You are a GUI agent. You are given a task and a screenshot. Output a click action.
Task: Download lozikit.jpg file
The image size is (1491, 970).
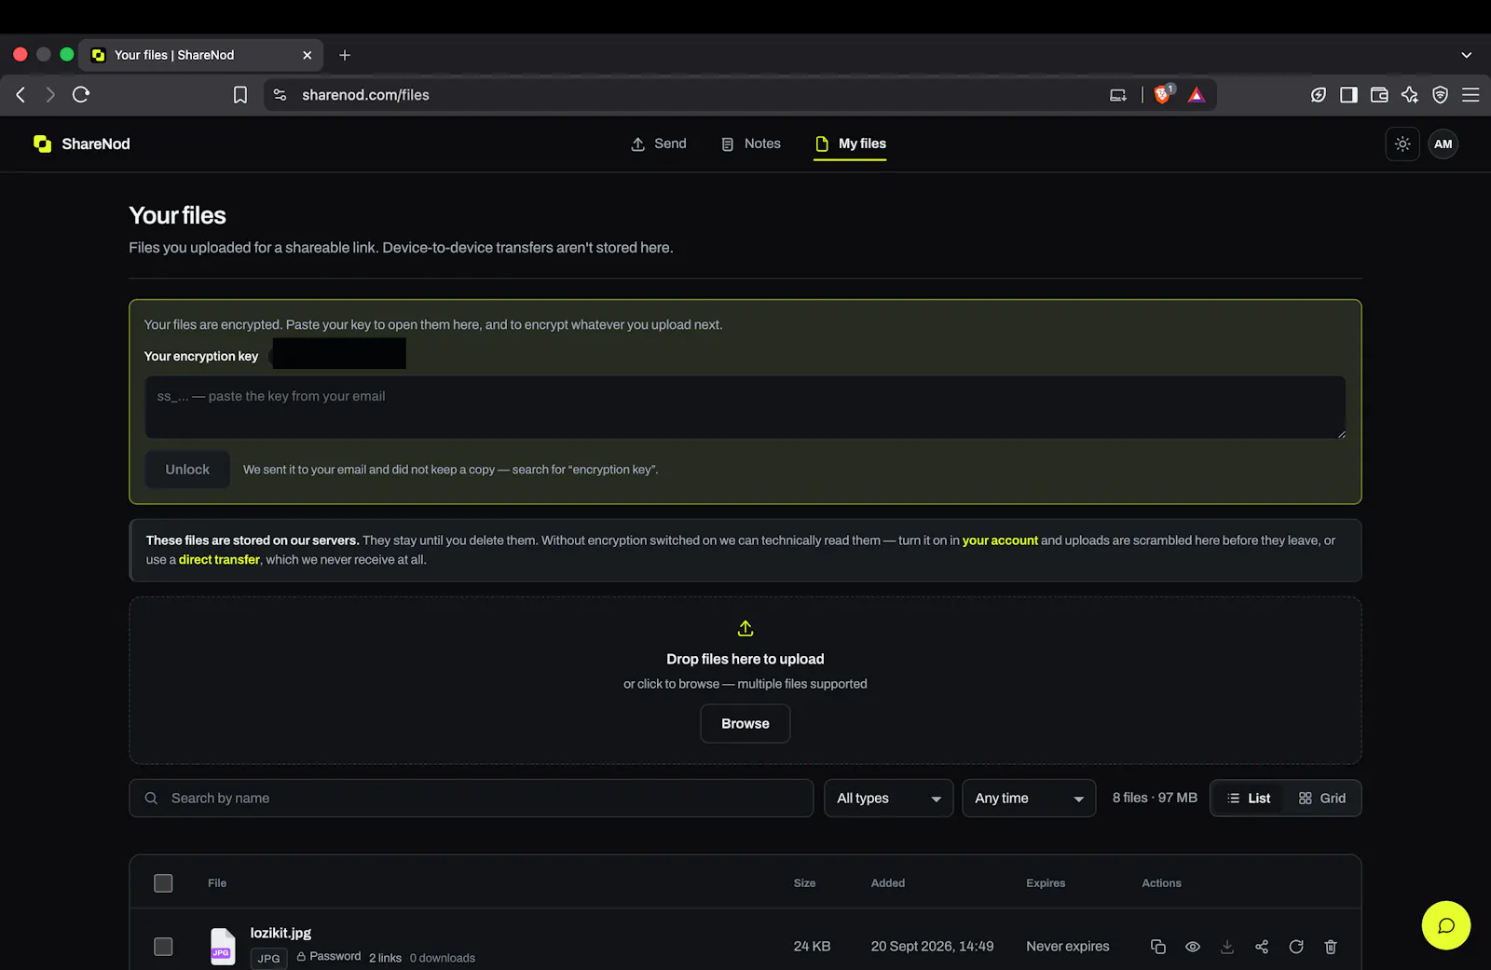tap(1227, 947)
